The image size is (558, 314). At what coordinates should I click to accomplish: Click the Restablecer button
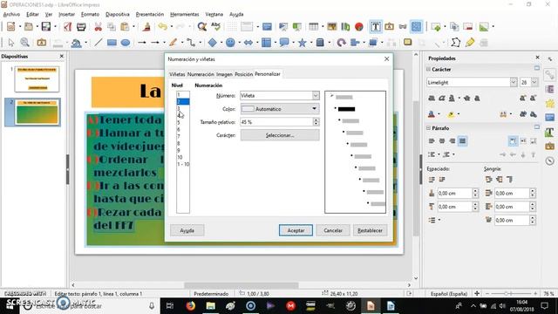tap(370, 230)
